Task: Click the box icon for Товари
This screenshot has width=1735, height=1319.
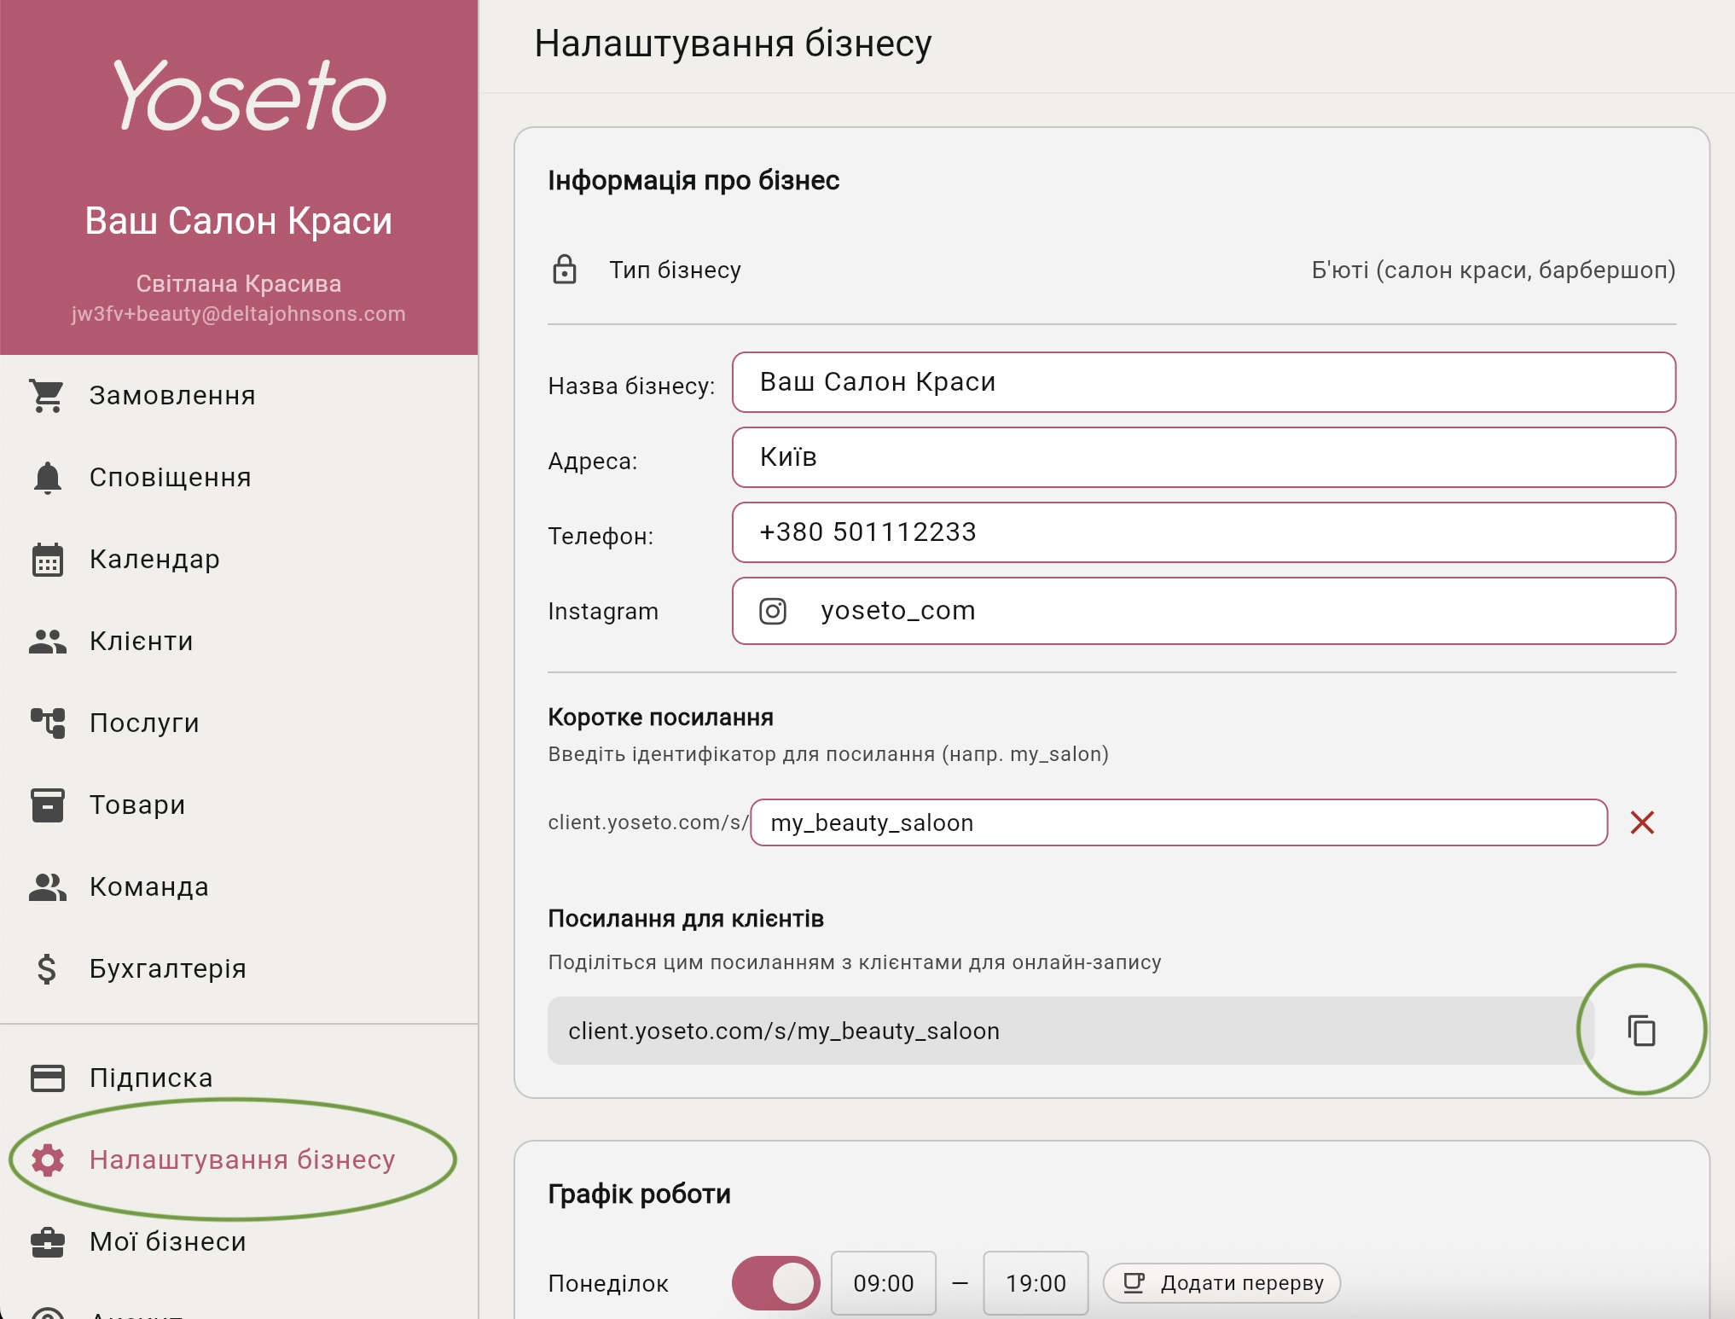Action: pos(47,805)
